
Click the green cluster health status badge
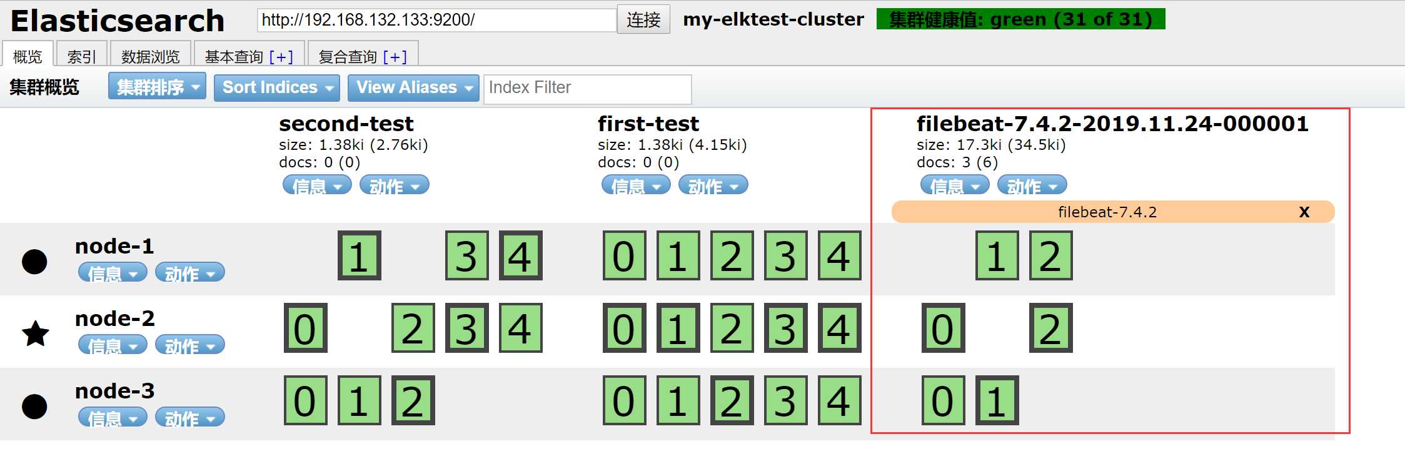click(1020, 19)
